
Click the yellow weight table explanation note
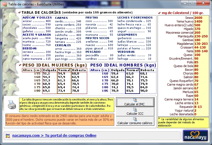click(66, 105)
